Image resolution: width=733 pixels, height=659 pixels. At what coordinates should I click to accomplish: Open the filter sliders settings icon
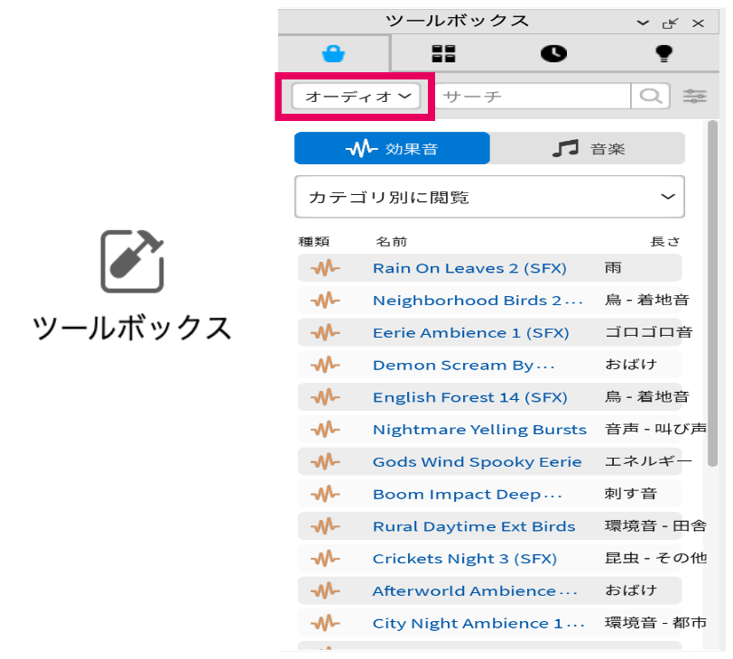point(695,96)
